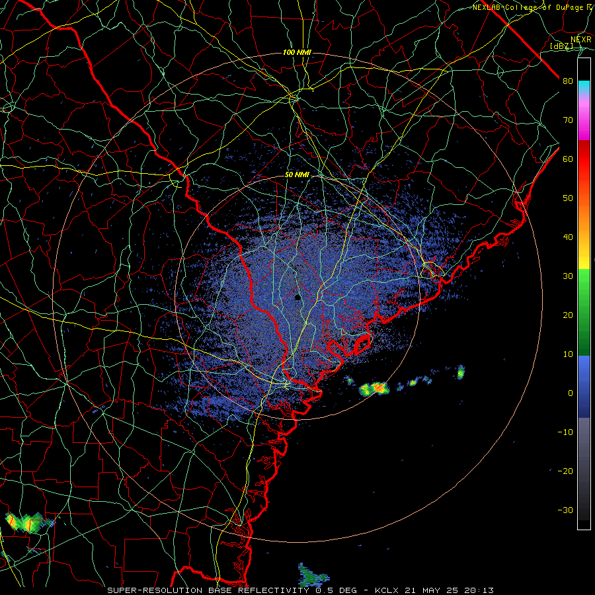Click the 80 value on dBZ scale
This screenshot has height=595, width=595.
tap(568, 81)
